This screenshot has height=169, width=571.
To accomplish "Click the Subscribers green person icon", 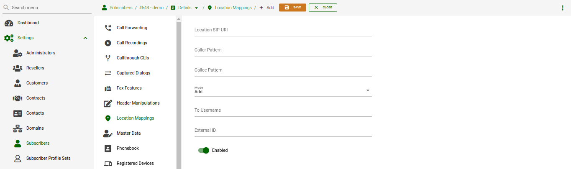I will tap(18, 143).
